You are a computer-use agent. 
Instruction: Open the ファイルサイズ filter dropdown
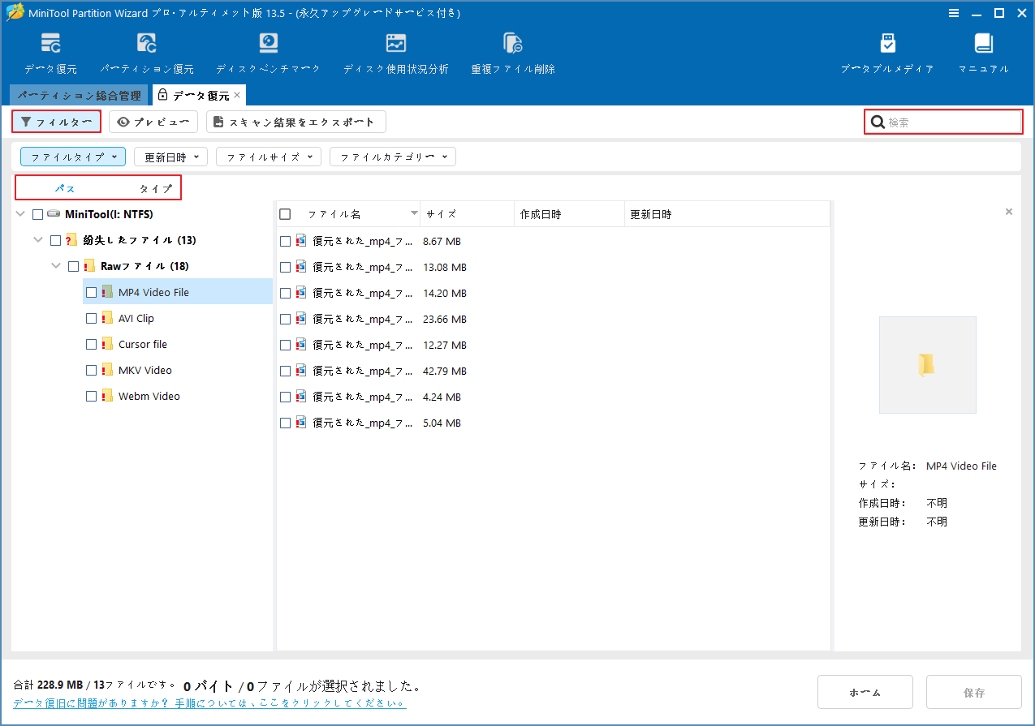pos(268,157)
